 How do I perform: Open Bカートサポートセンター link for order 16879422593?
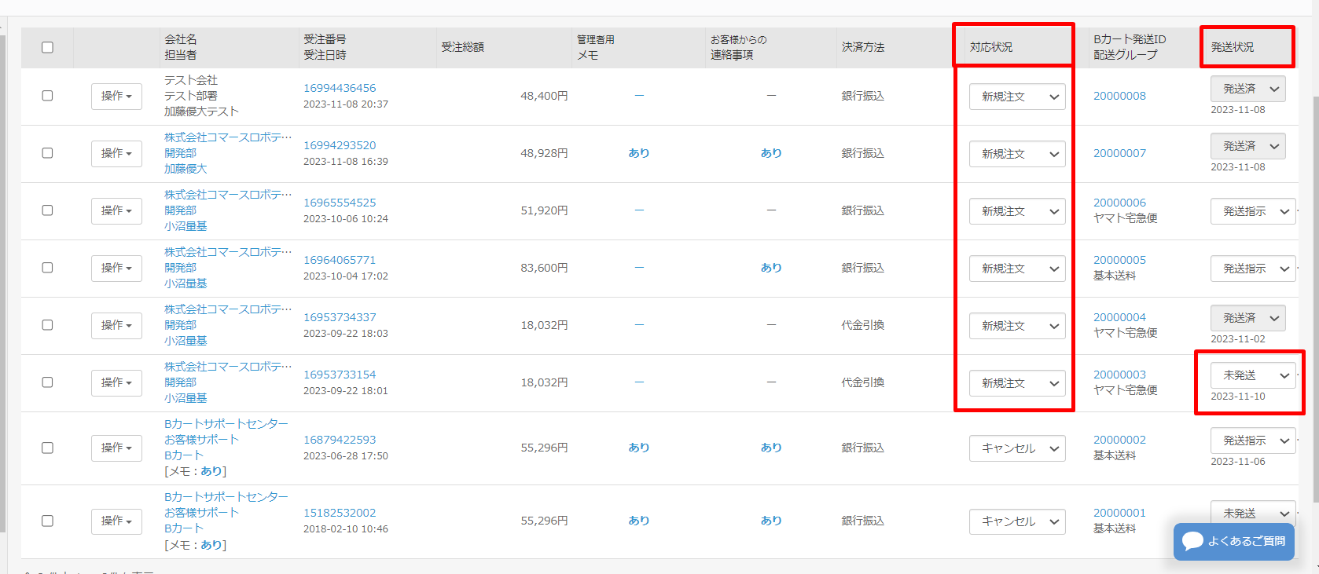[x=226, y=424]
